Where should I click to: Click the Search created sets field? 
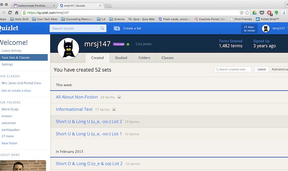pyautogui.click(x=232, y=69)
